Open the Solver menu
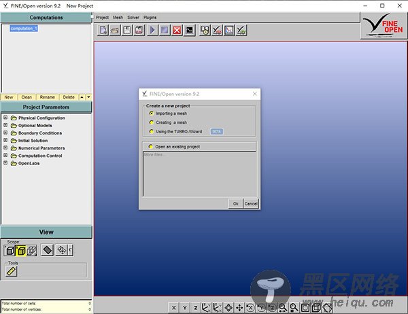Image resolution: width=408 pixels, height=314 pixels. click(133, 18)
